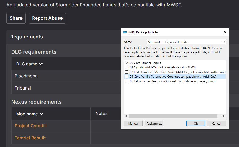
Task: Open the Package.txt file
Action: click(154, 123)
